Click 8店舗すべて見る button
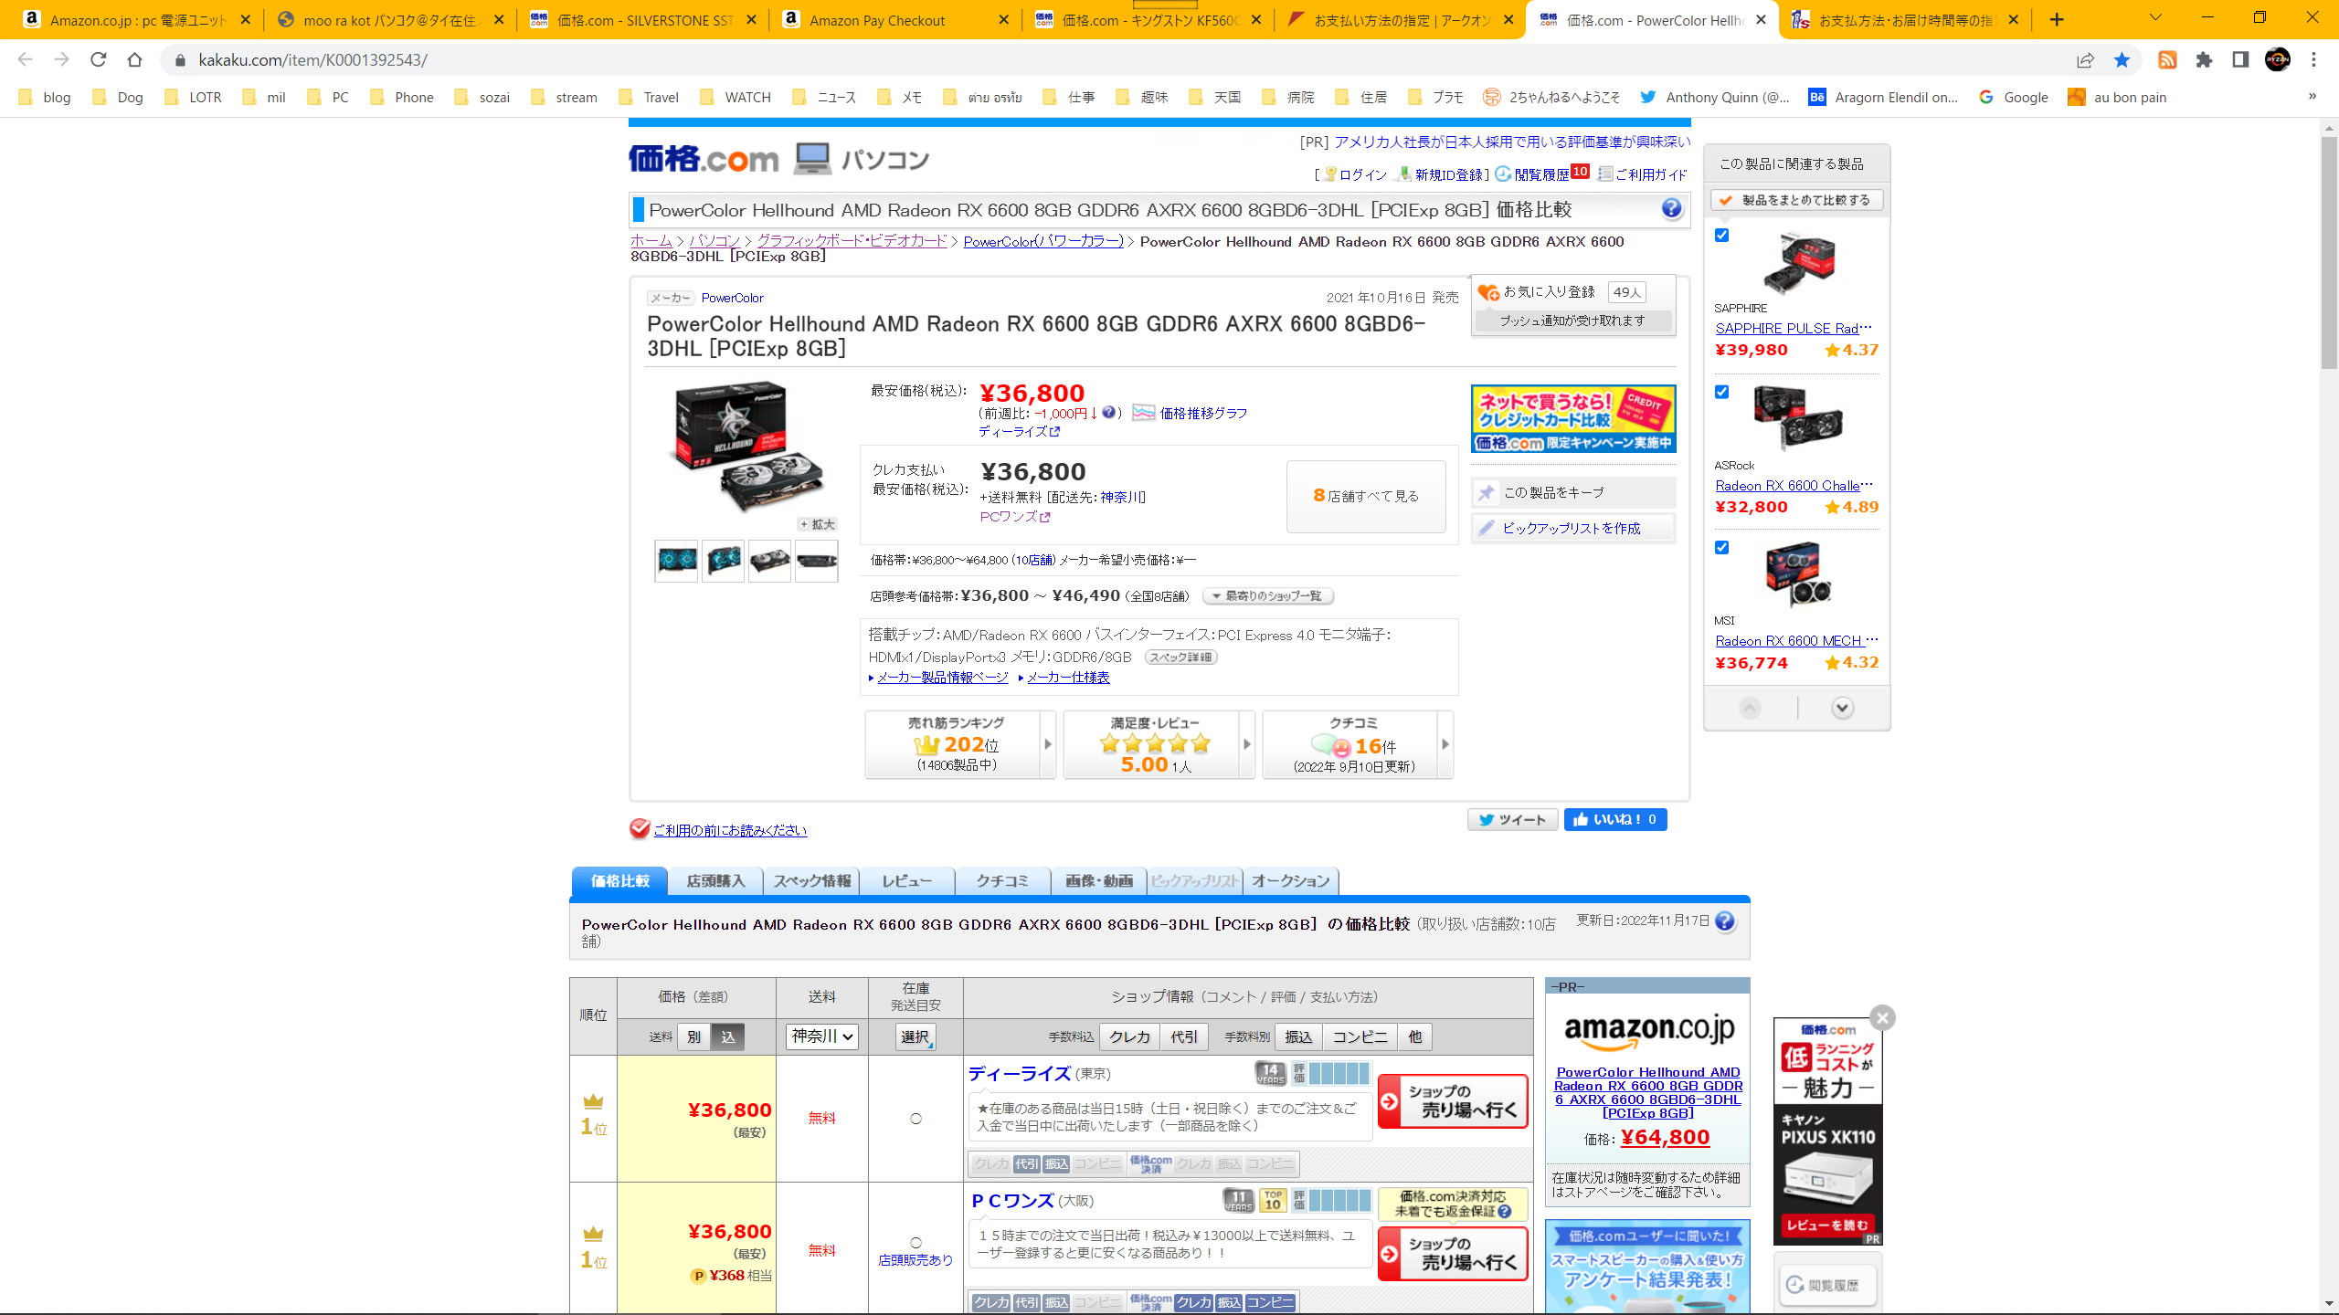 (1366, 496)
